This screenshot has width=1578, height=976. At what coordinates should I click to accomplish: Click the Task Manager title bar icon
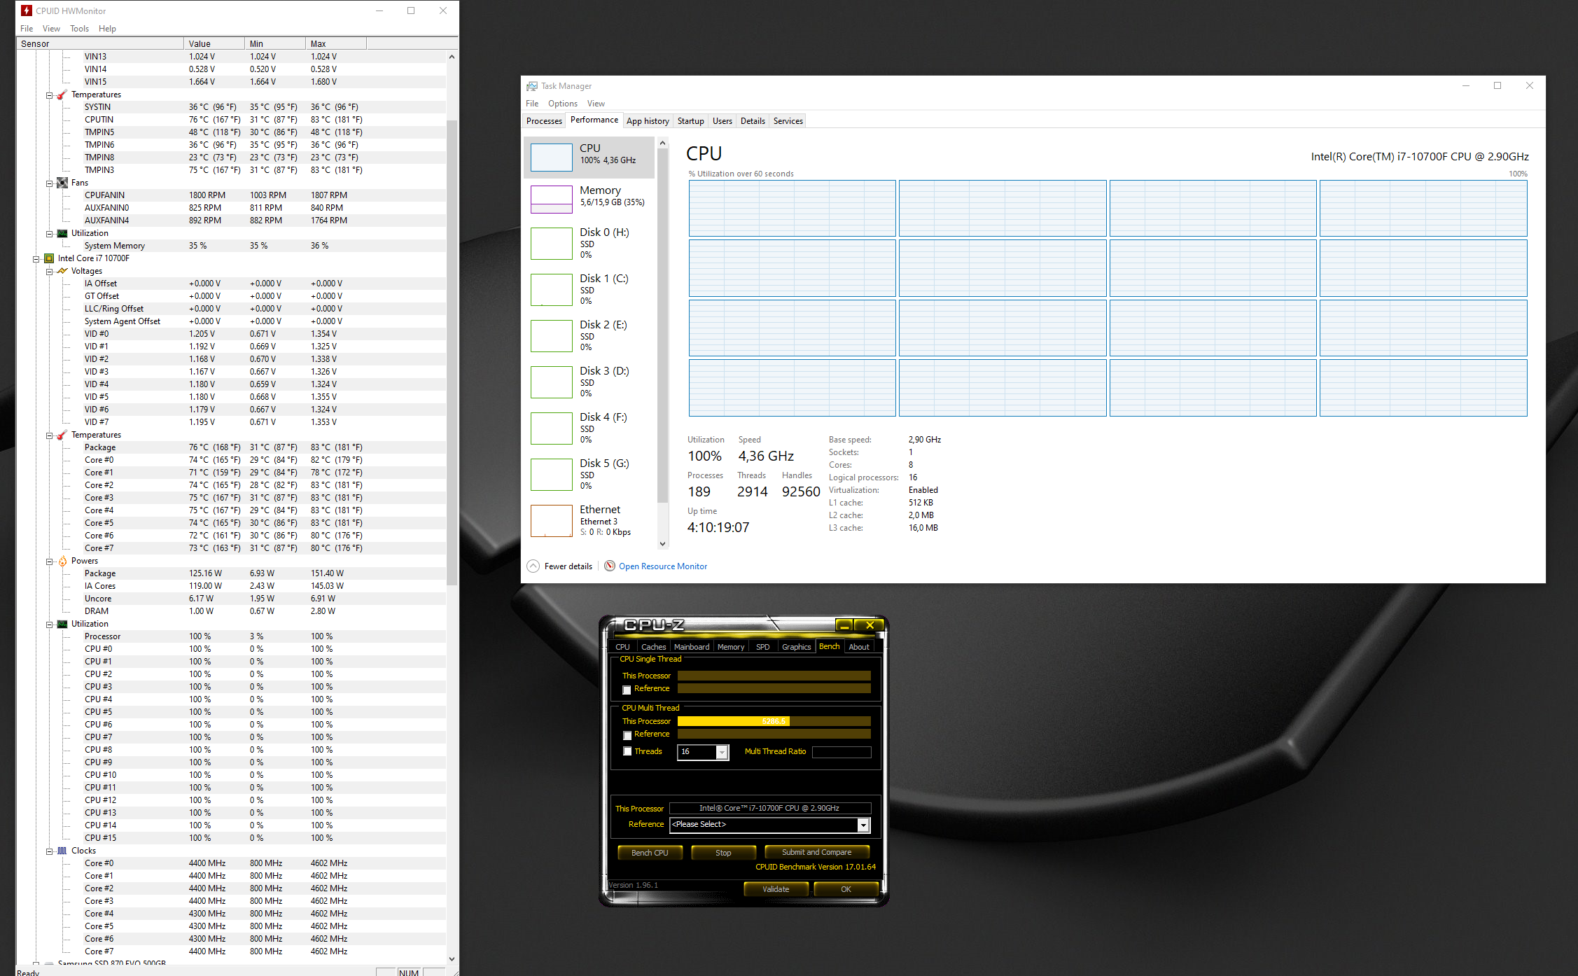click(x=532, y=86)
